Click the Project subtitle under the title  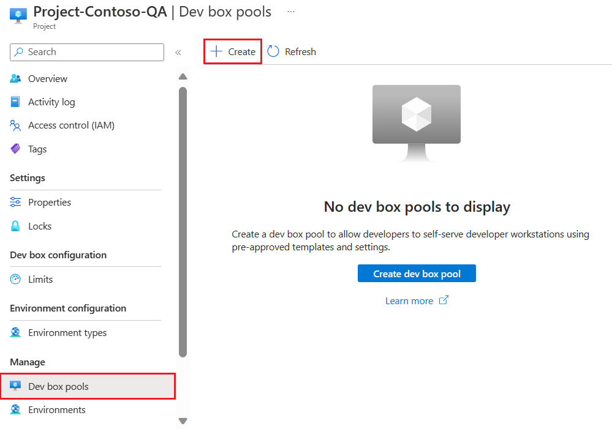point(44,26)
